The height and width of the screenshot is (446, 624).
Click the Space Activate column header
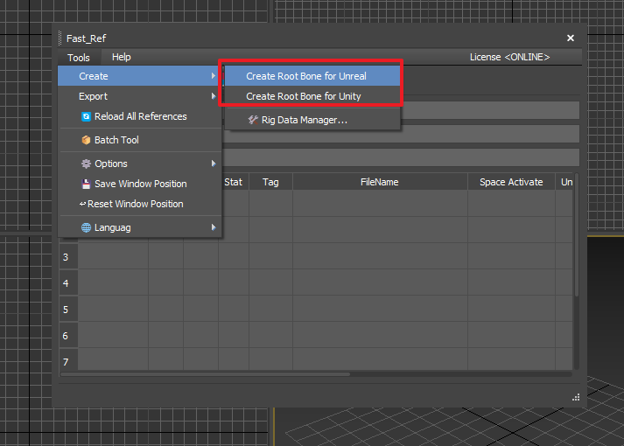tap(511, 182)
